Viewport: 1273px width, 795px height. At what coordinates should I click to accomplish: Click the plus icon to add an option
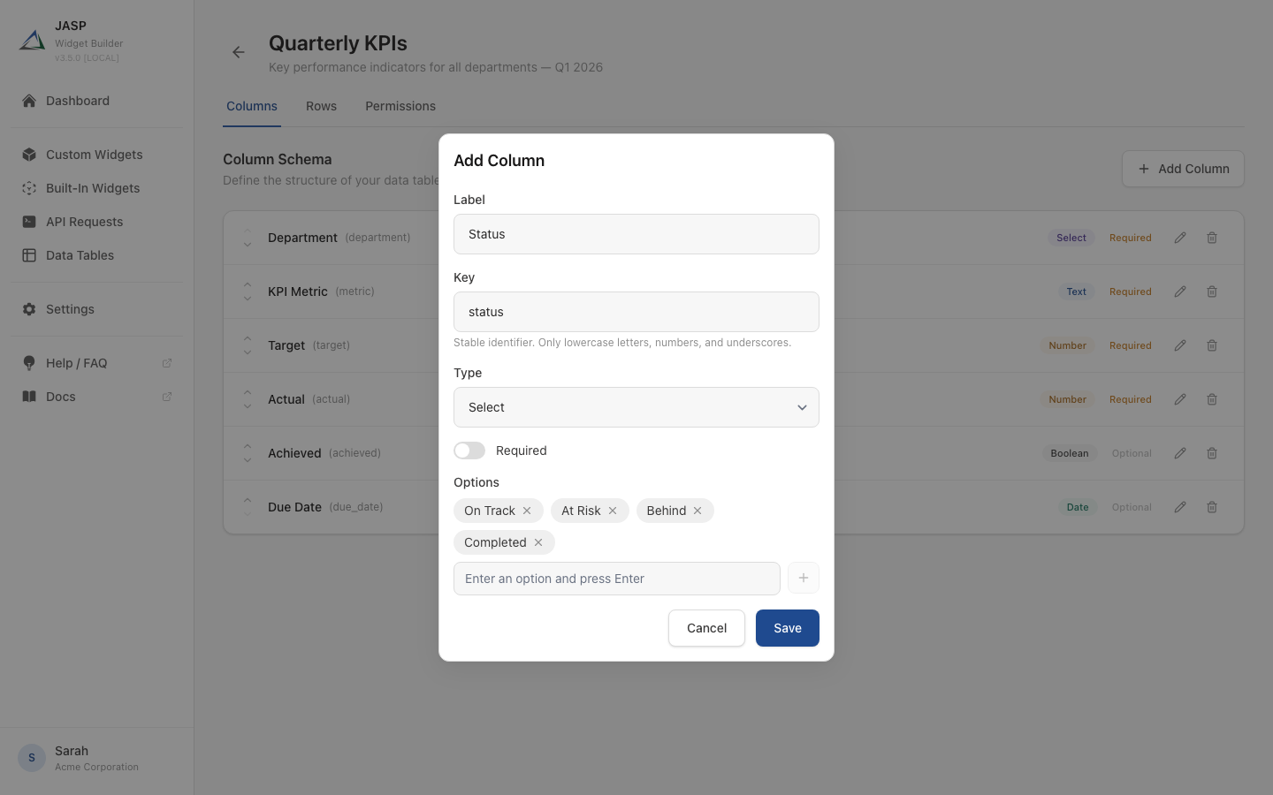tap(804, 578)
